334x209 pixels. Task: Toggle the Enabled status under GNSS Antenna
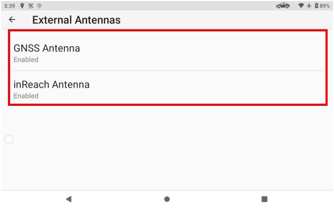pyautogui.click(x=26, y=60)
